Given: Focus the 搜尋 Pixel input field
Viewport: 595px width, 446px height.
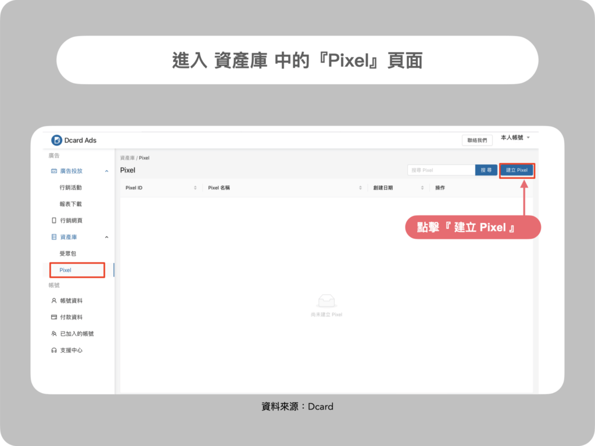Looking at the screenshot, I should pos(442,170).
